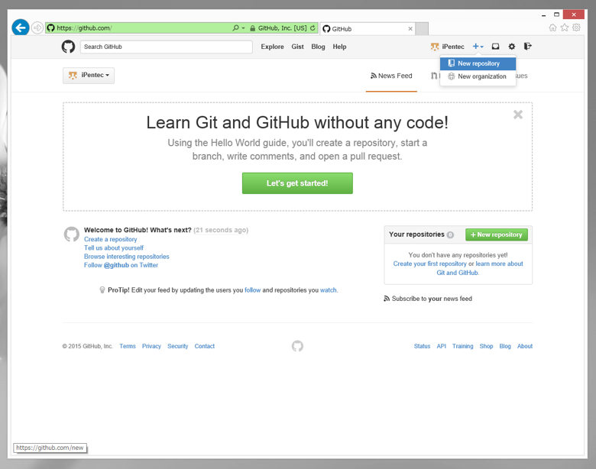Image resolution: width=596 pixels, height=469 pixels.
Task: Click the search magnifier in address bar
Action: tap(235, 27)
